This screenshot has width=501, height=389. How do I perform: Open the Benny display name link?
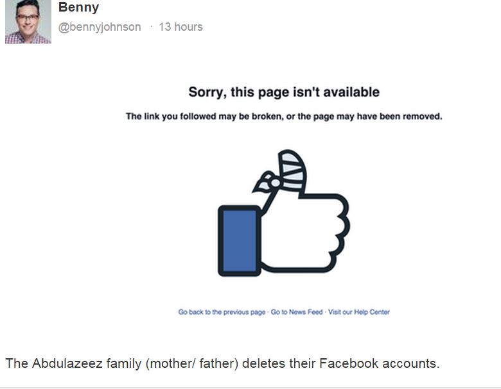(x=78, y=8)
